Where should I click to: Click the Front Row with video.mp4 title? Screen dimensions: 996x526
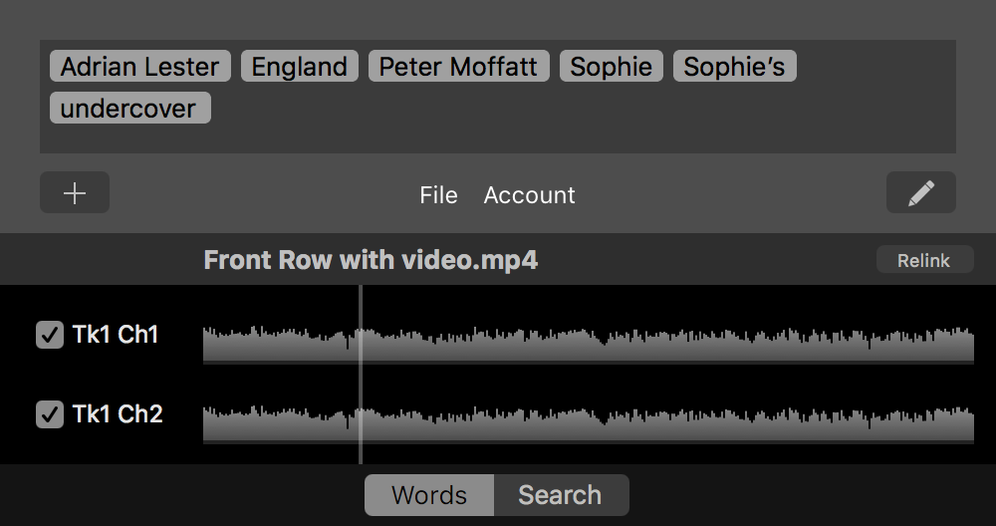click(371, 260)
